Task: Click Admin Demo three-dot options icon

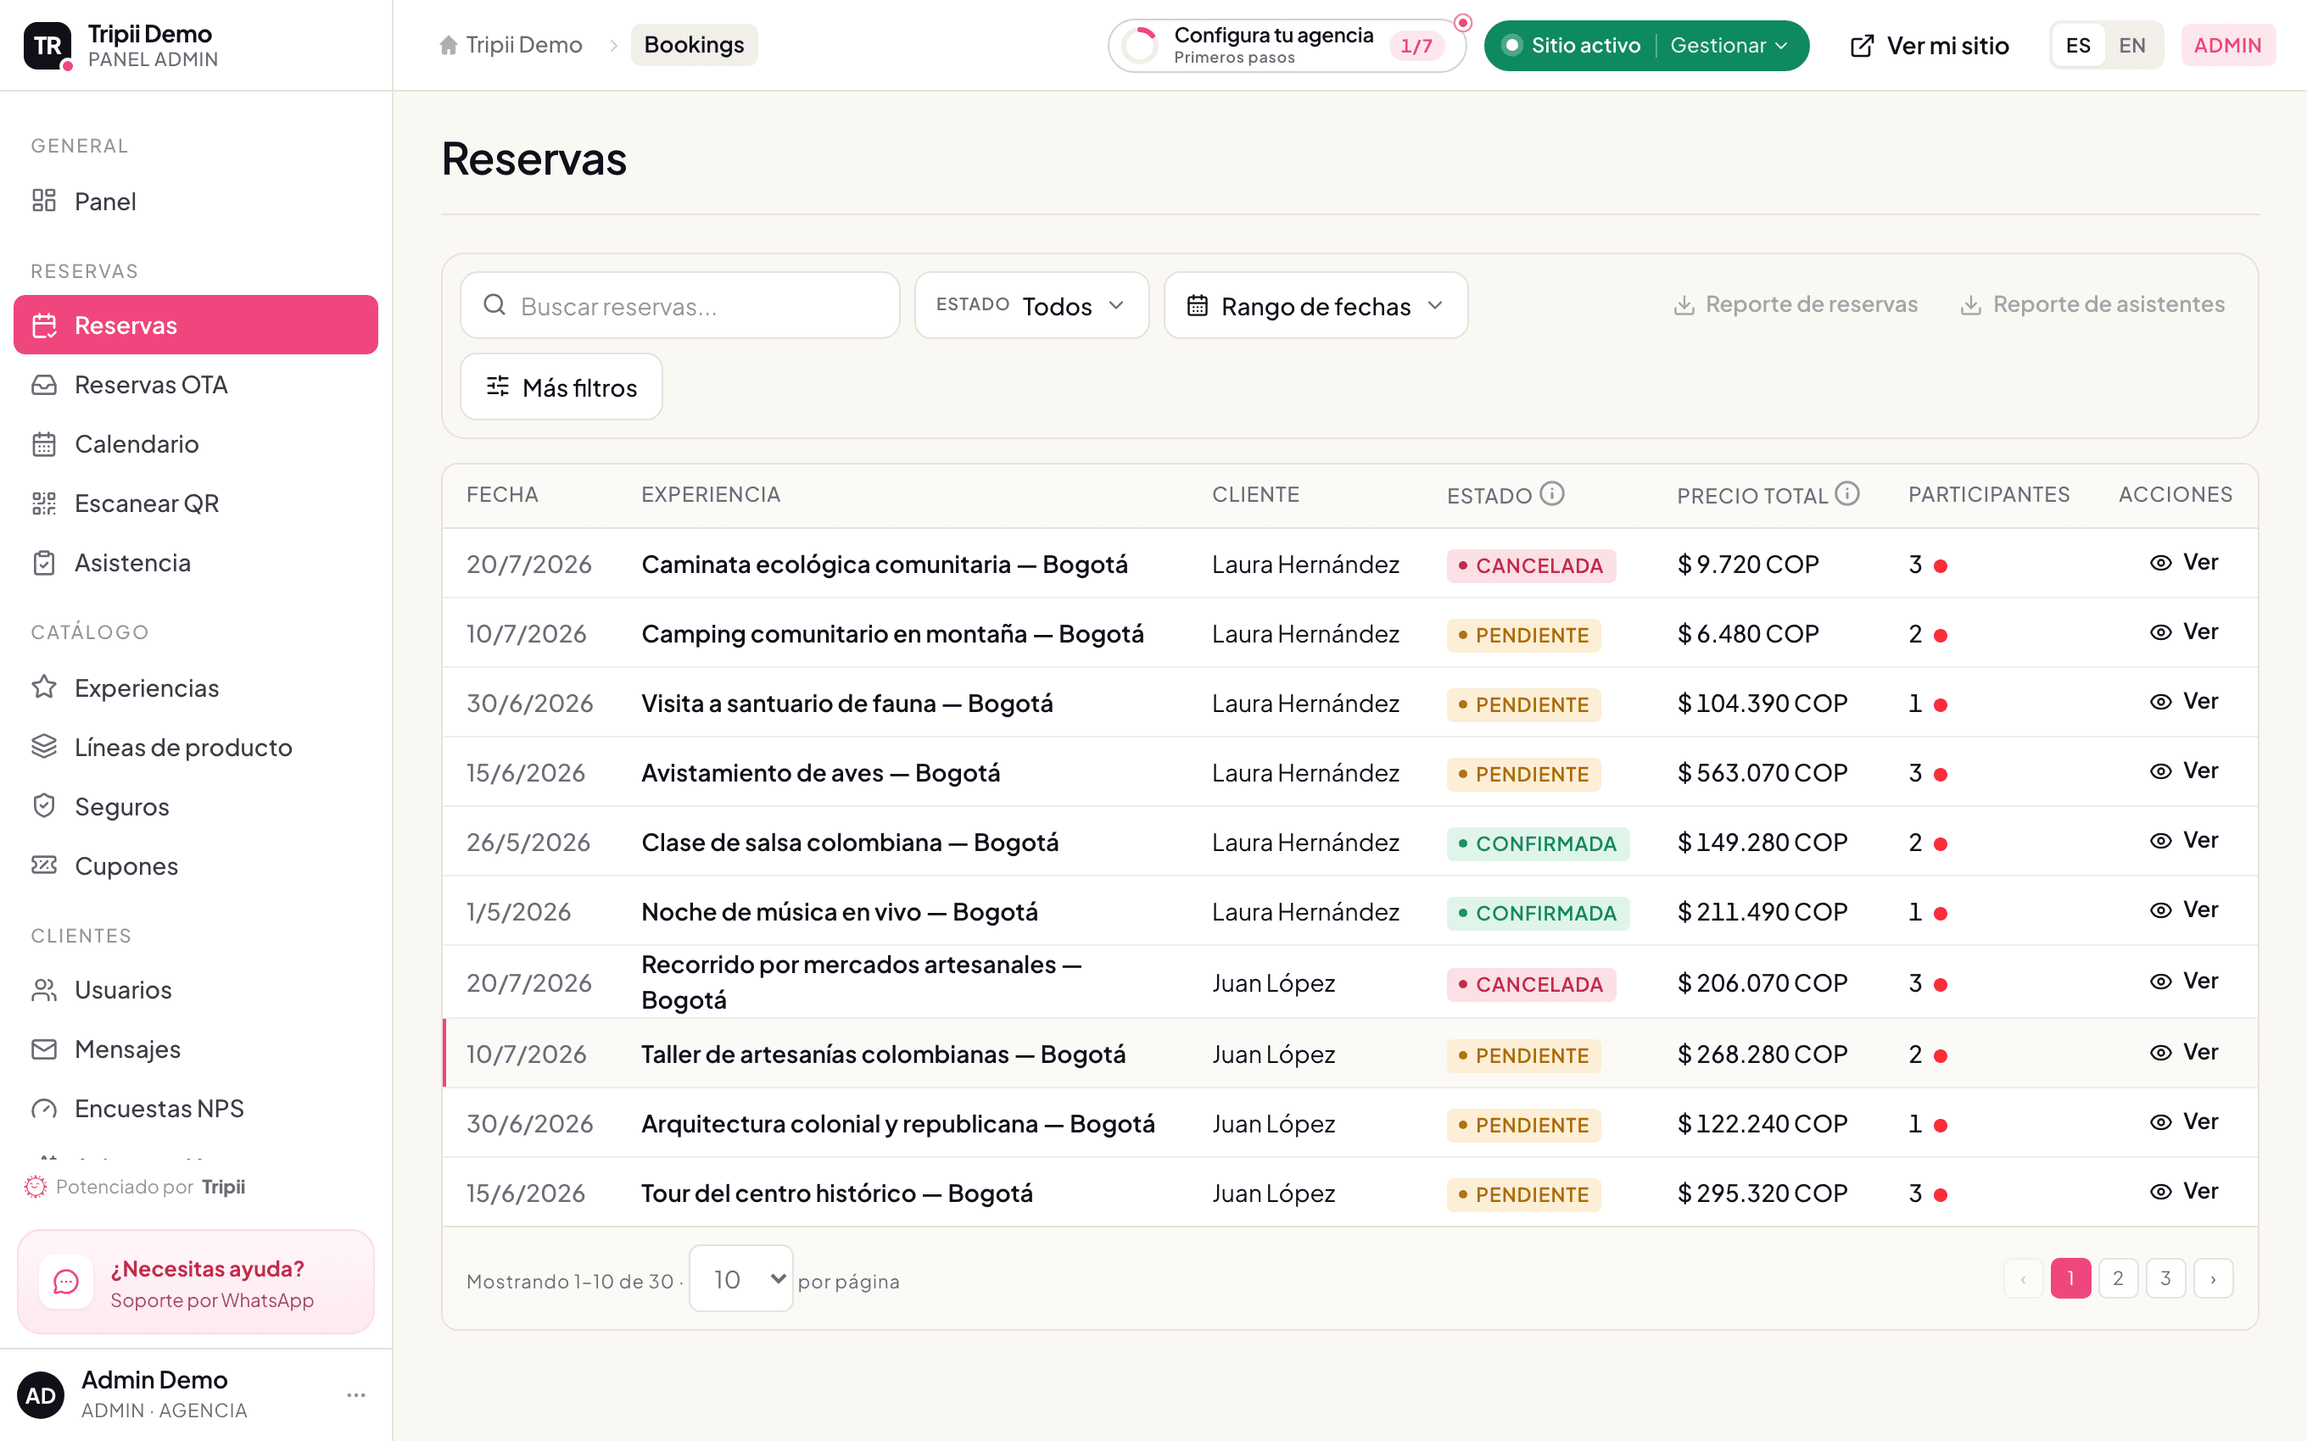Action: pyautogui.click(x=356, y=1395)
